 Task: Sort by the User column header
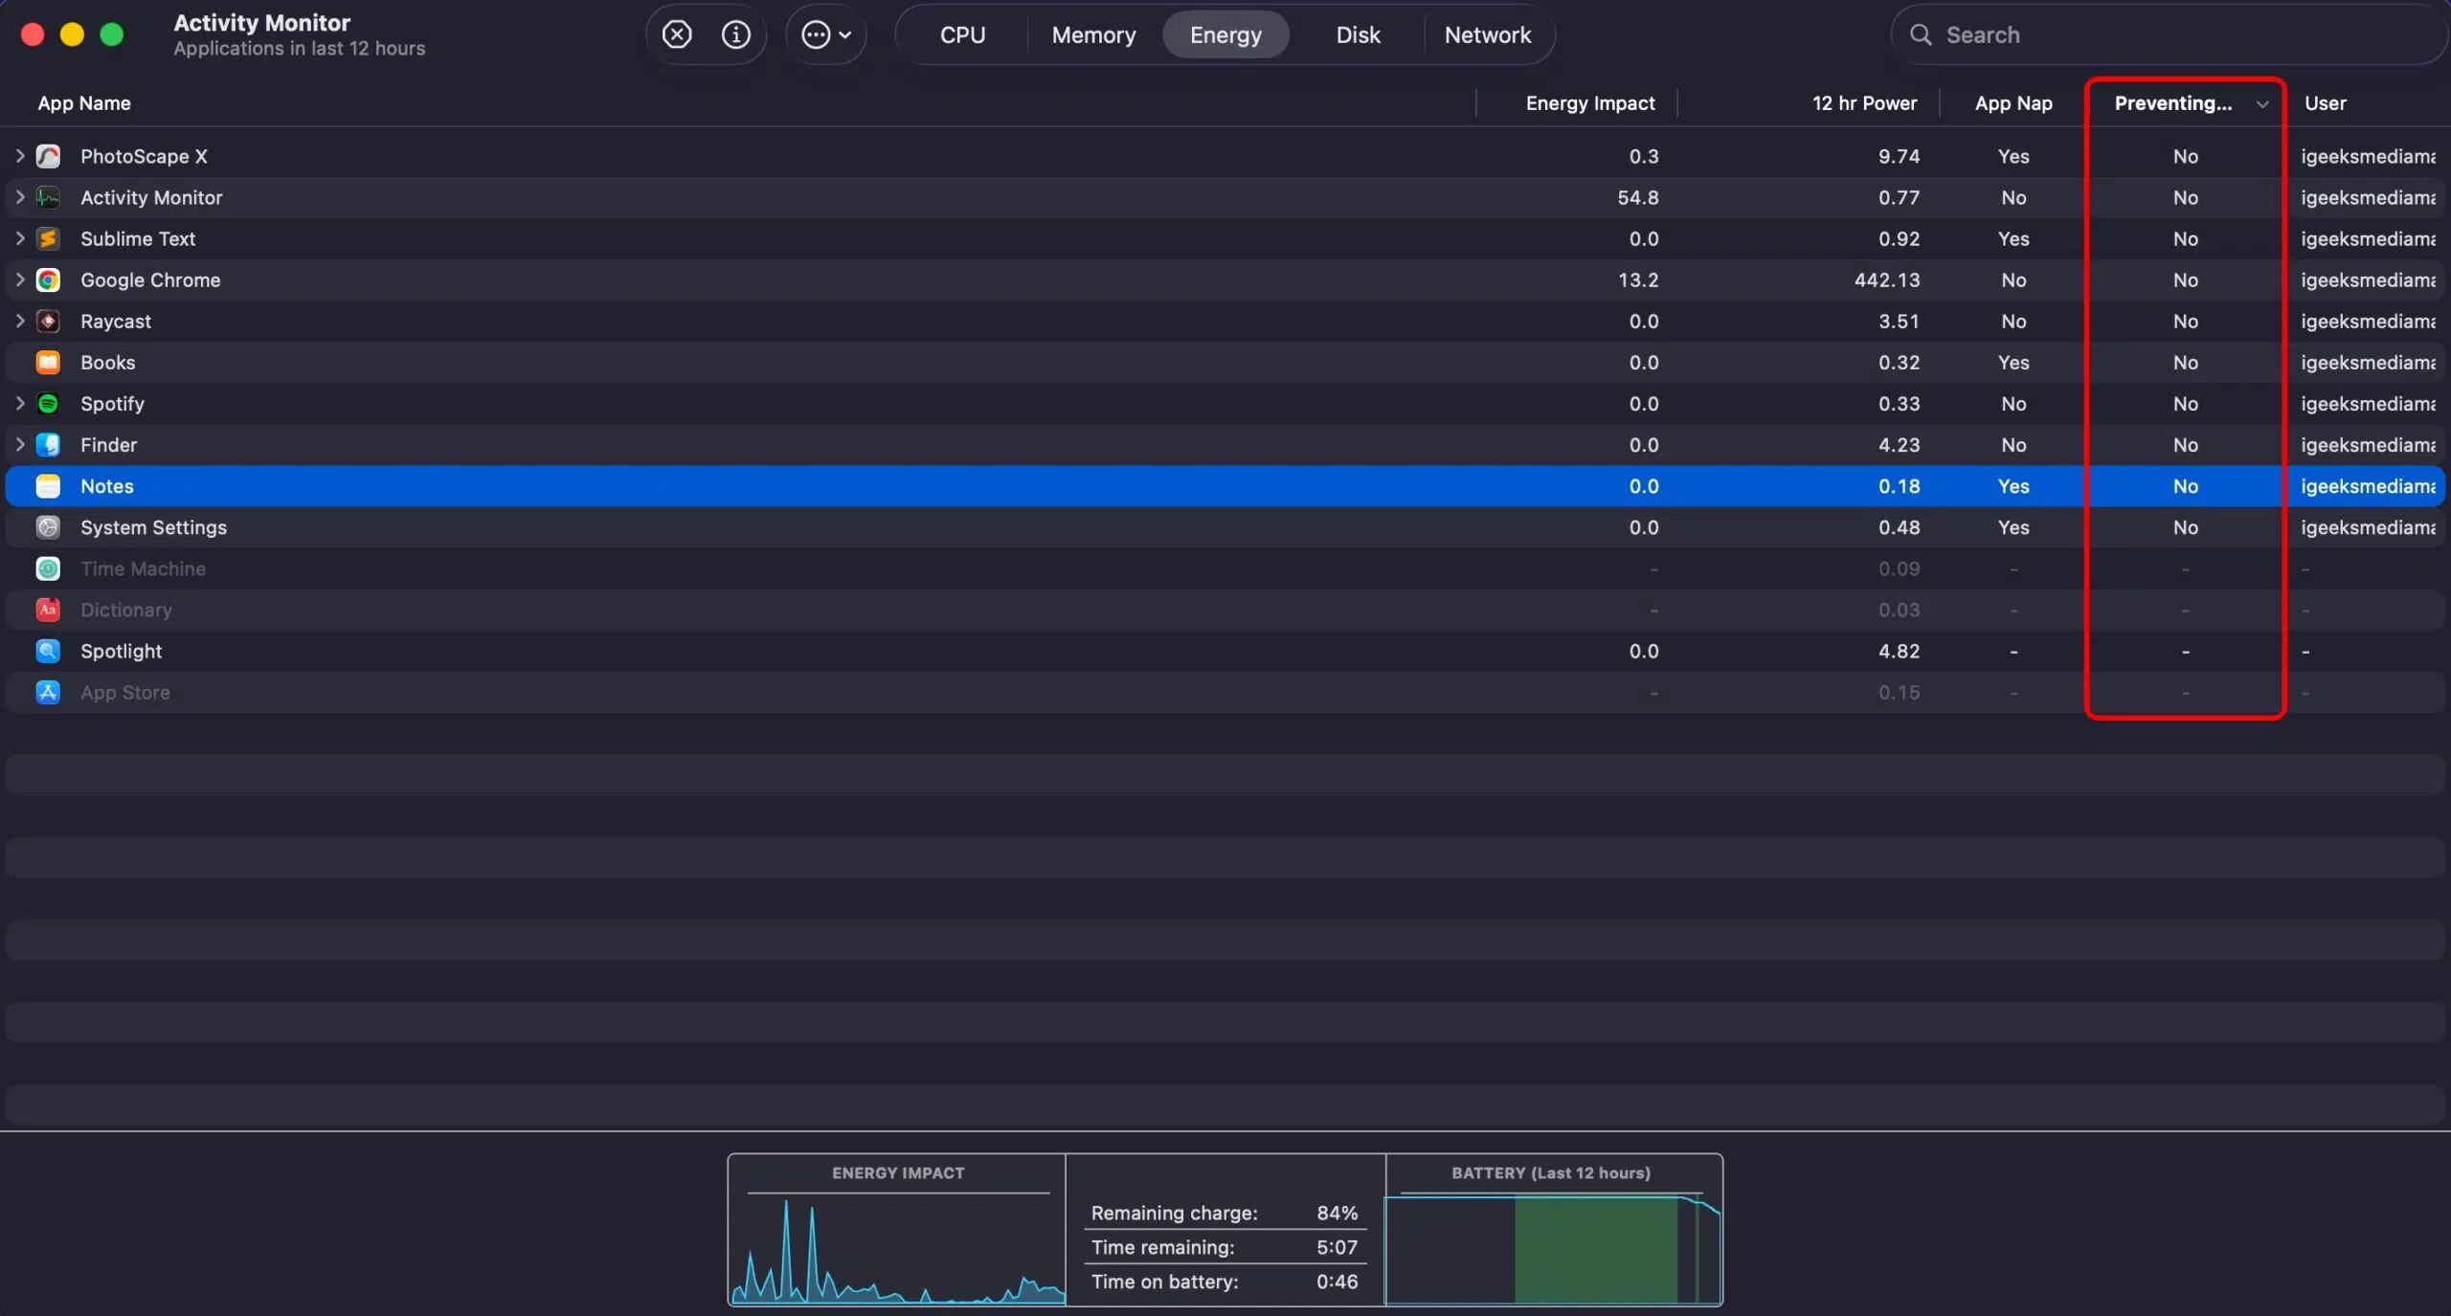pyautogui.click(x=2325, y=103)
